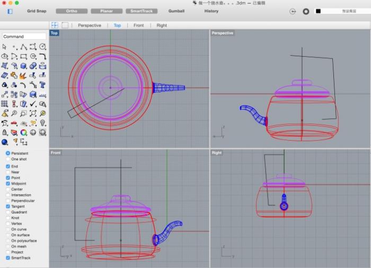Open the Perspective viewport title menu
Screen dimensions: 371x268
click(222, 33)
